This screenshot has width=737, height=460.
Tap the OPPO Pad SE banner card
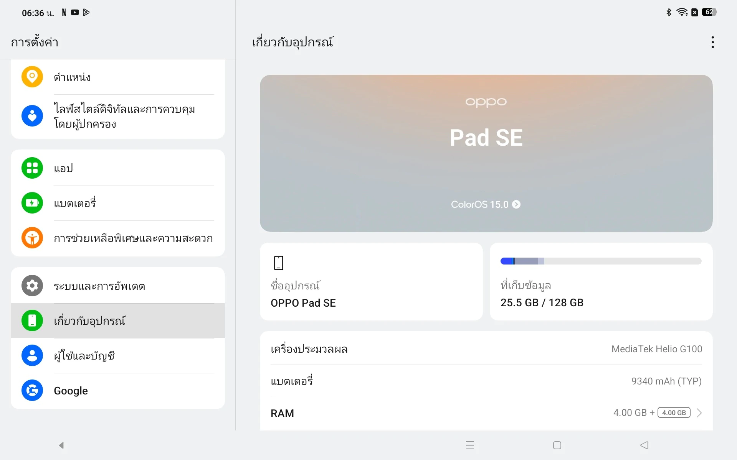pyautogui.click(x=486, y=153)
